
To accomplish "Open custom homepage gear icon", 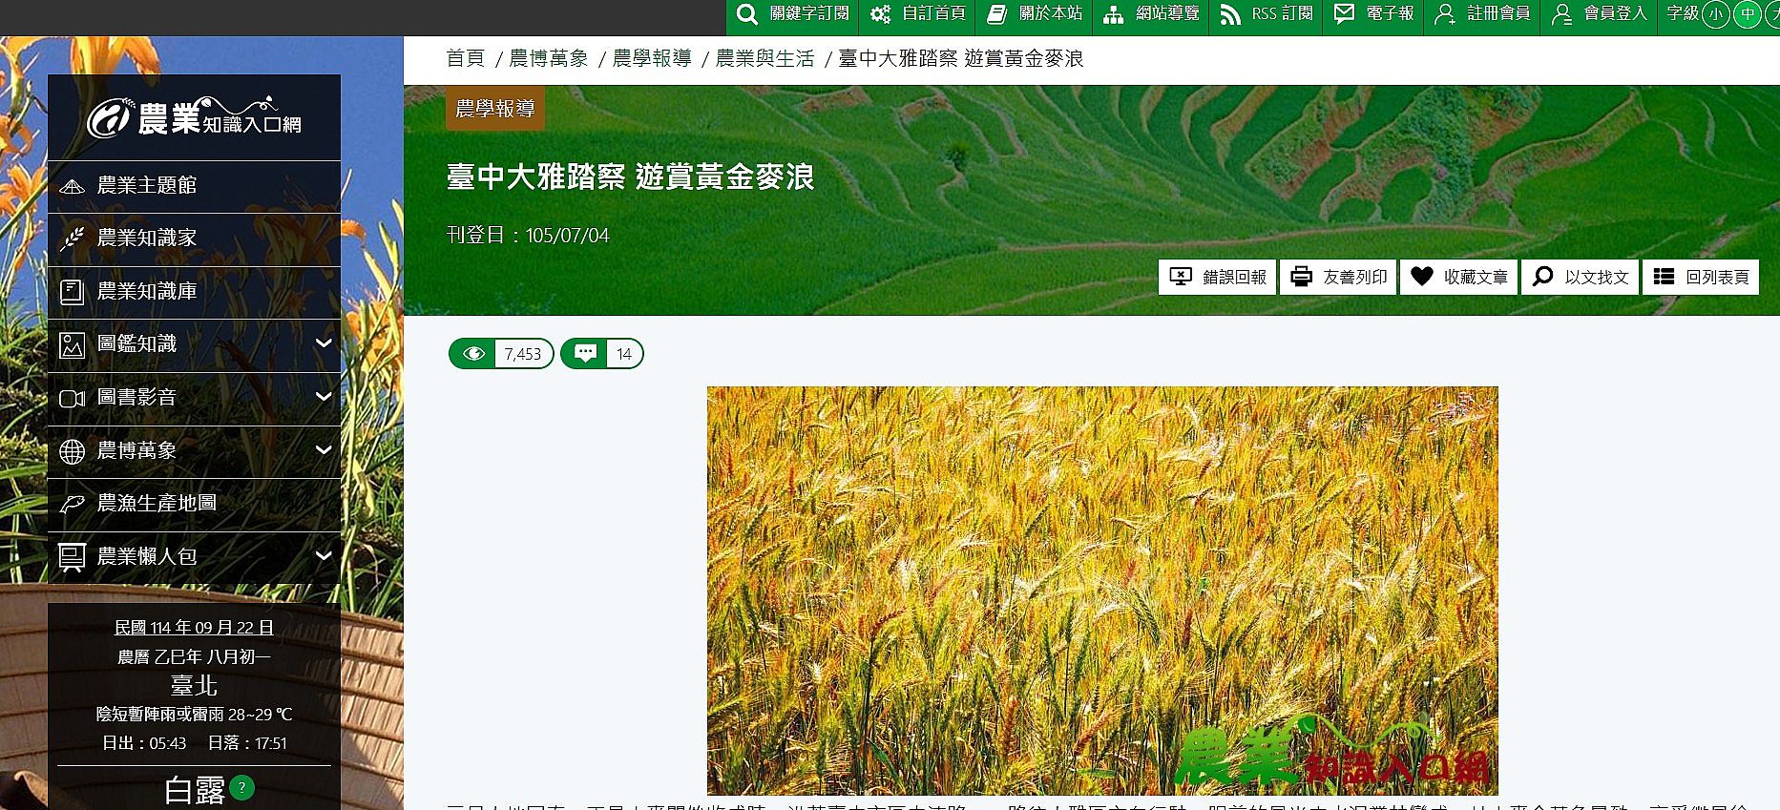I will (x=880, y=14).
